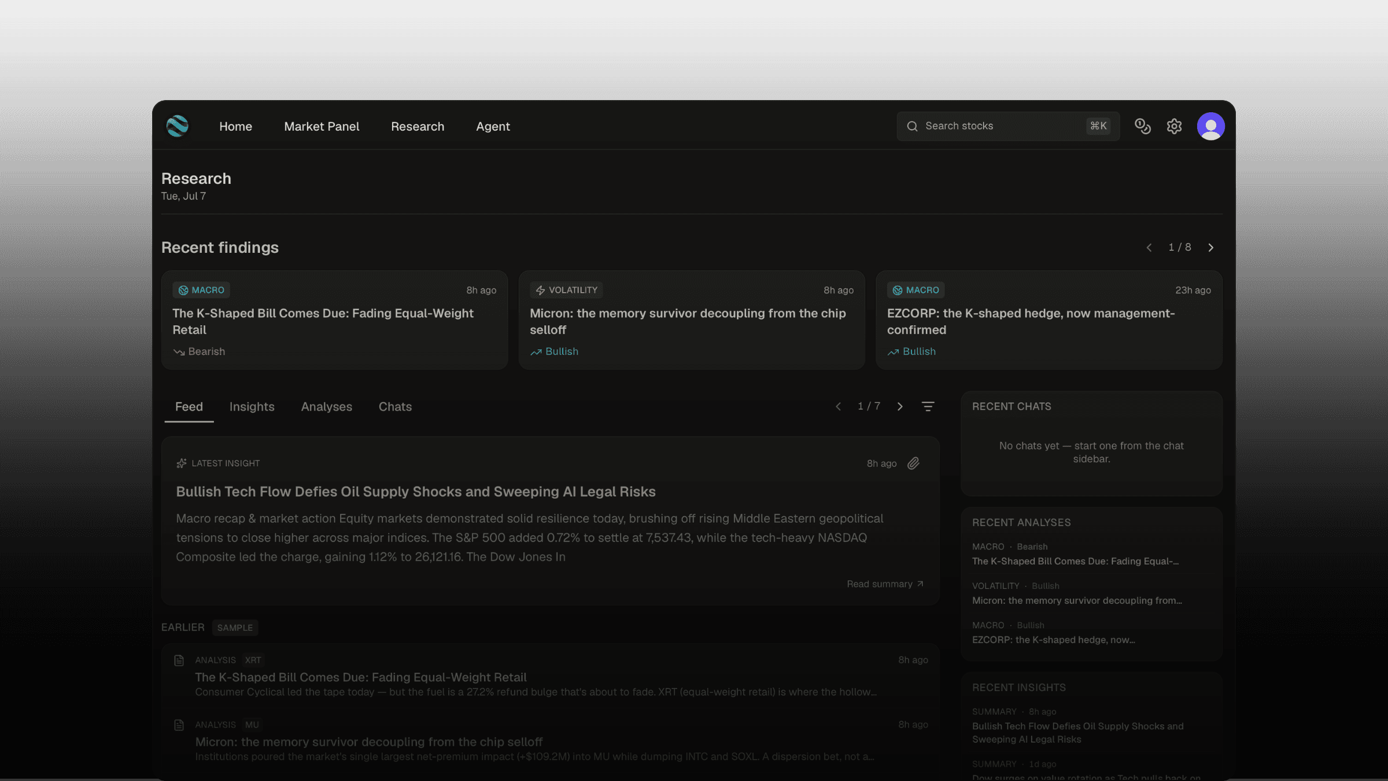Click the search magnifier icon
This screenshot has height=781, width=1388.
912,126
